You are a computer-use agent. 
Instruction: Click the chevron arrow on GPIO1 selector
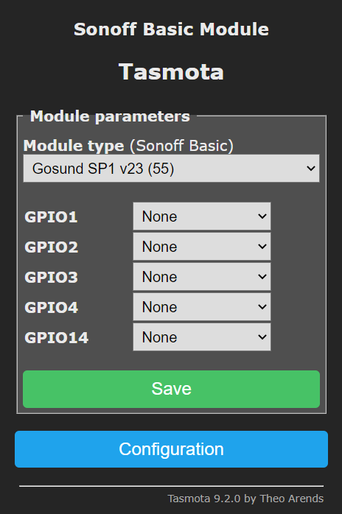(262, 216)
